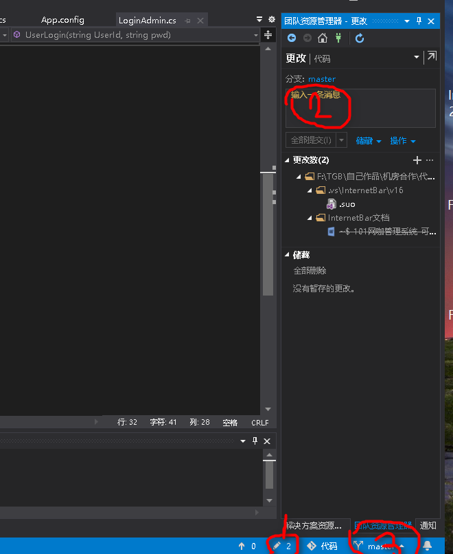Click bottom panel scrollbar down arrow
Screen dimensions: 453x554
(x=269, y=500)
